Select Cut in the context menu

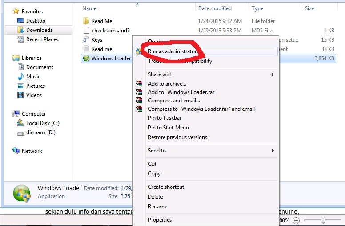[x=205, y=164]
